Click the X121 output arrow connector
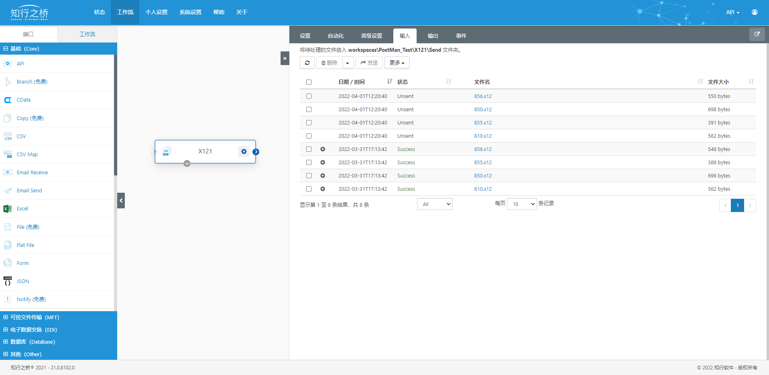769x375 pixels. tap(256, 152)
